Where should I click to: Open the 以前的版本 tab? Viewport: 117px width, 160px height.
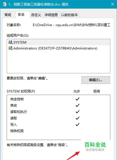pyautogui.click(x=69, y=15)
